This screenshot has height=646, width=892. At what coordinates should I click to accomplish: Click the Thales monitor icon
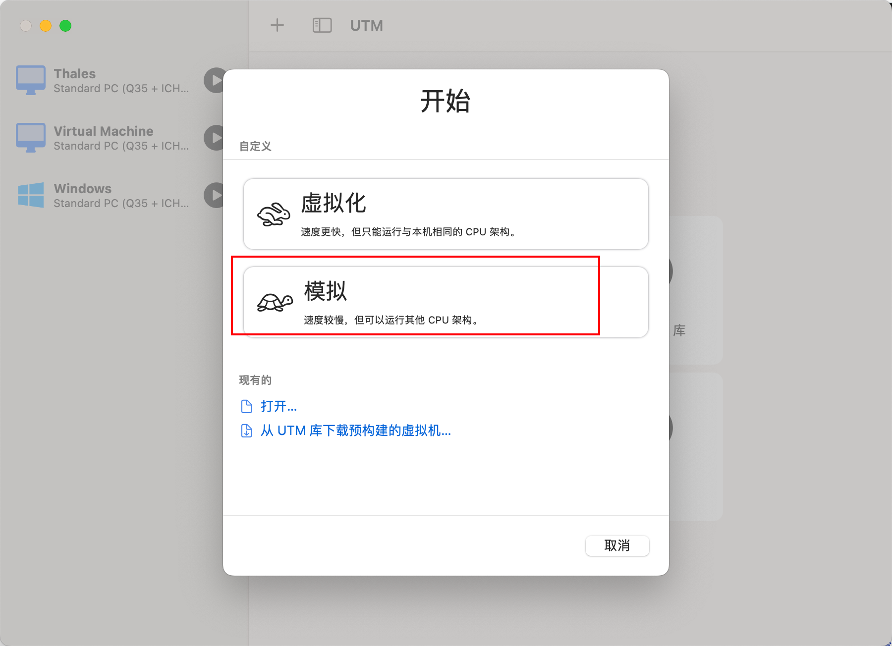pos(31,80)
